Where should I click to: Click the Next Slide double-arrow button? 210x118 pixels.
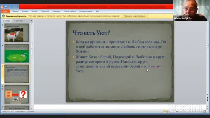[x=207, y=100]
